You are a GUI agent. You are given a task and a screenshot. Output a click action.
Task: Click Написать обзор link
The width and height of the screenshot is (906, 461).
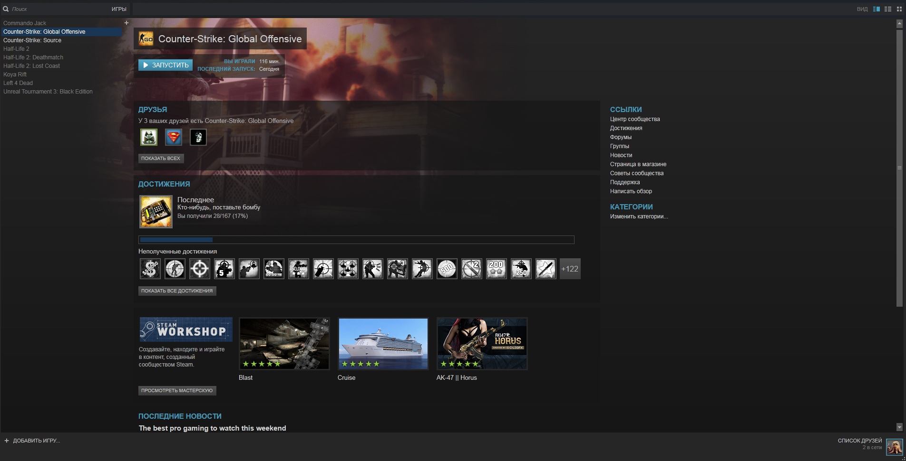631,191
